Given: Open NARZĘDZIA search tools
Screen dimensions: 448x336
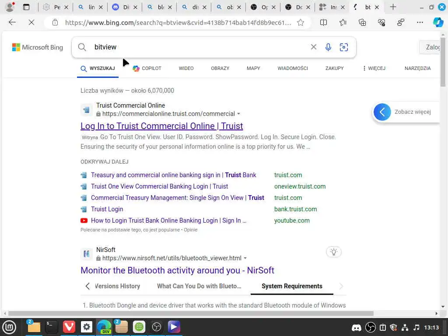Looking at the screenshot, I should point(417,68).
